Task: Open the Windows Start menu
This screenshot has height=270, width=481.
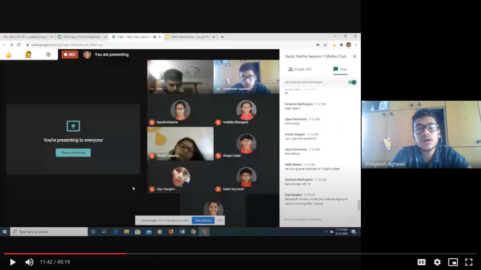Action: coord(5,232)
